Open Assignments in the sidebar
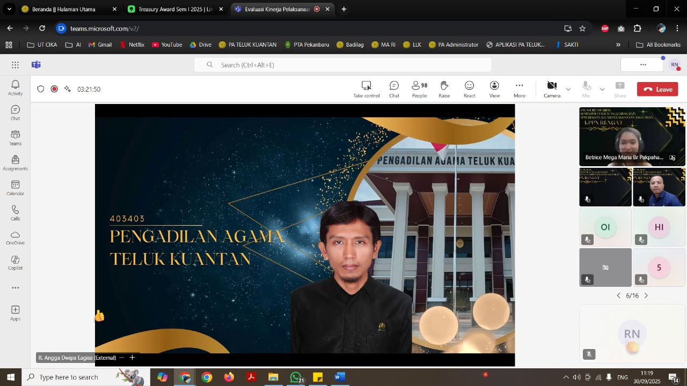This screenshot has height=386, width=687. (15, 163)
